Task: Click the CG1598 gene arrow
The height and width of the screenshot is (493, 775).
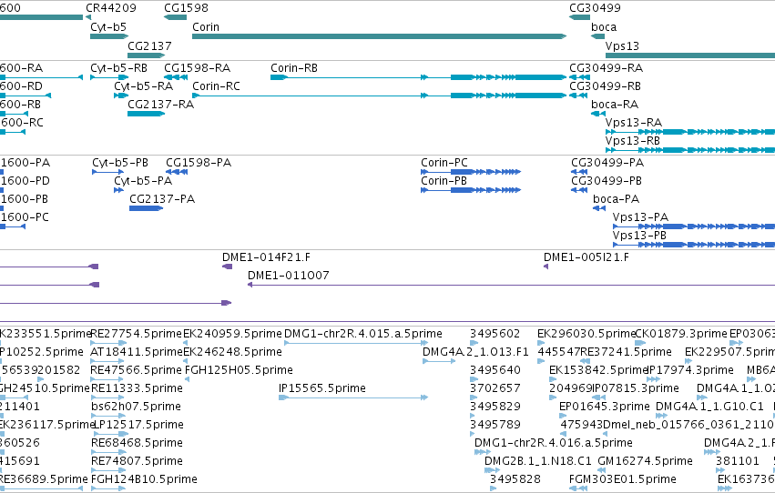Action: click(176, 17)
